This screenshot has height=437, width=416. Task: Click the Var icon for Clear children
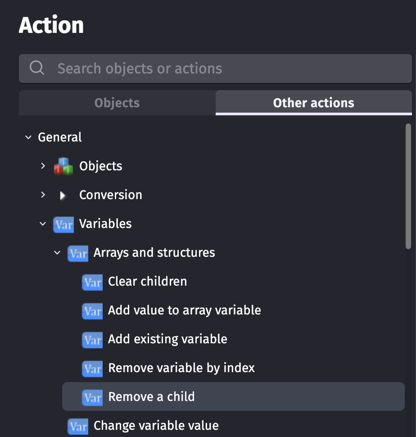coord(92,282)
